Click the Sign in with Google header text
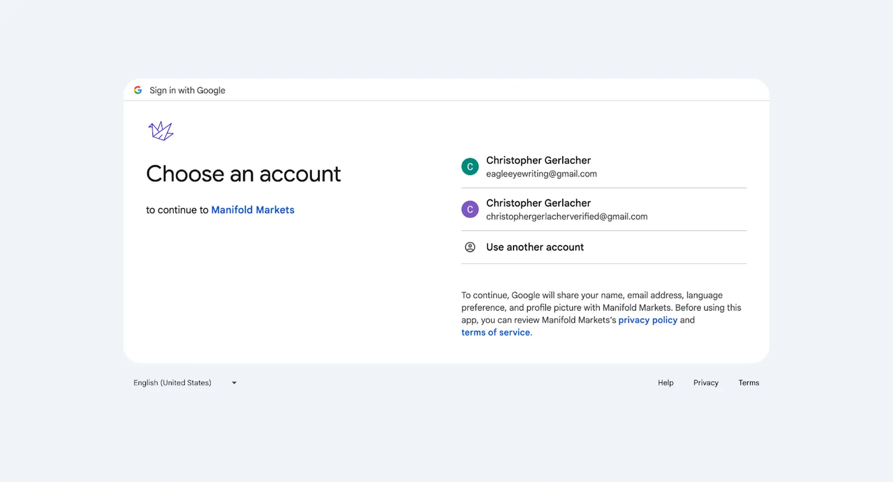Screen dimensions: 893x482 click(188, 90)
